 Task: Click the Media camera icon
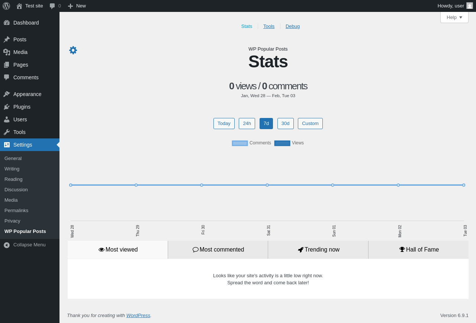pos(7,52)
